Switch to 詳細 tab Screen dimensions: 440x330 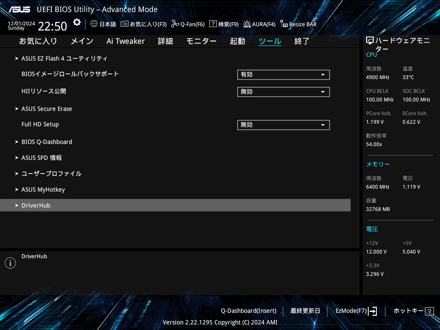[165, 41]
